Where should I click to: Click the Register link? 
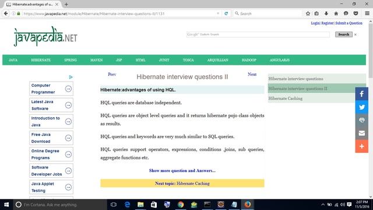click(x=328, y=23)
